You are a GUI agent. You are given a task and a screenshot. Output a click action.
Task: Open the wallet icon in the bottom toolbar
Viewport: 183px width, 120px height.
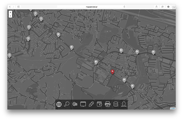click(99, 104)
